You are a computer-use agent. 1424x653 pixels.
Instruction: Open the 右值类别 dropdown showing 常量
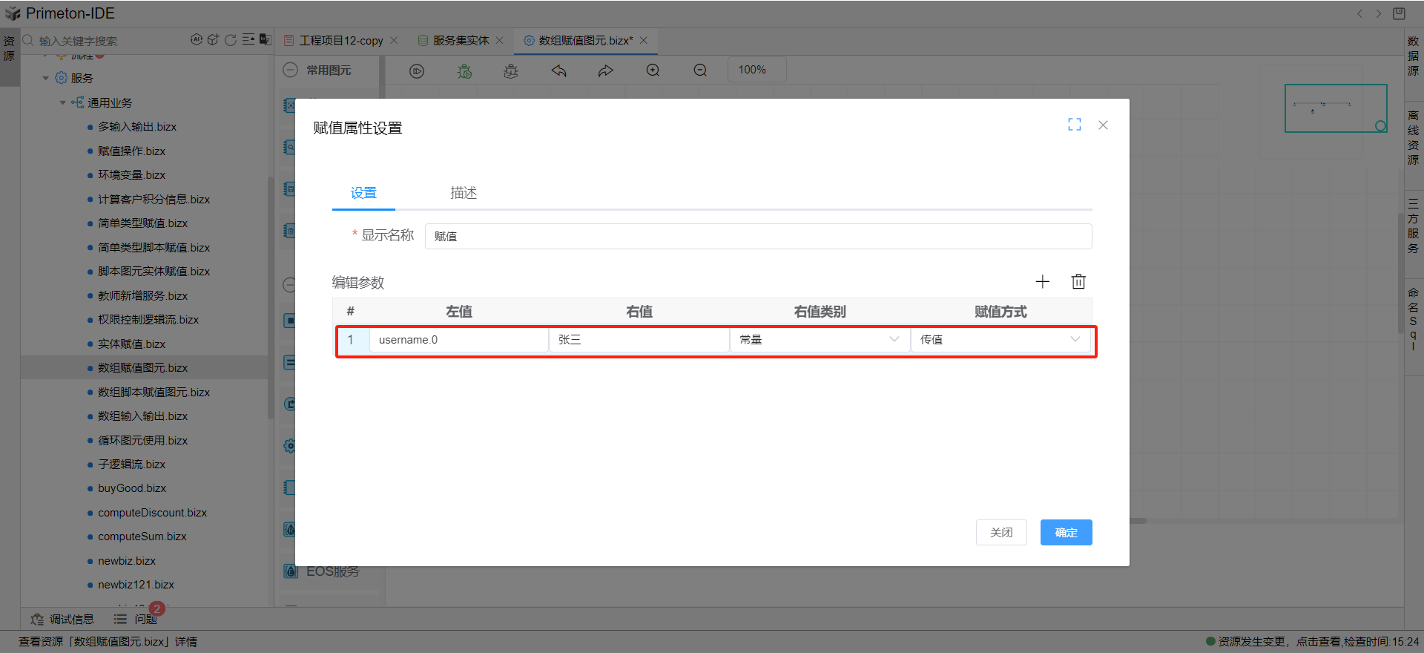click(819, 340)
